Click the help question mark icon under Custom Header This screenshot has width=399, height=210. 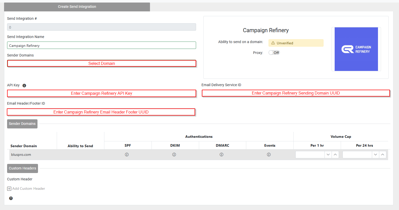pyautogui.click(x=11, y=198)
